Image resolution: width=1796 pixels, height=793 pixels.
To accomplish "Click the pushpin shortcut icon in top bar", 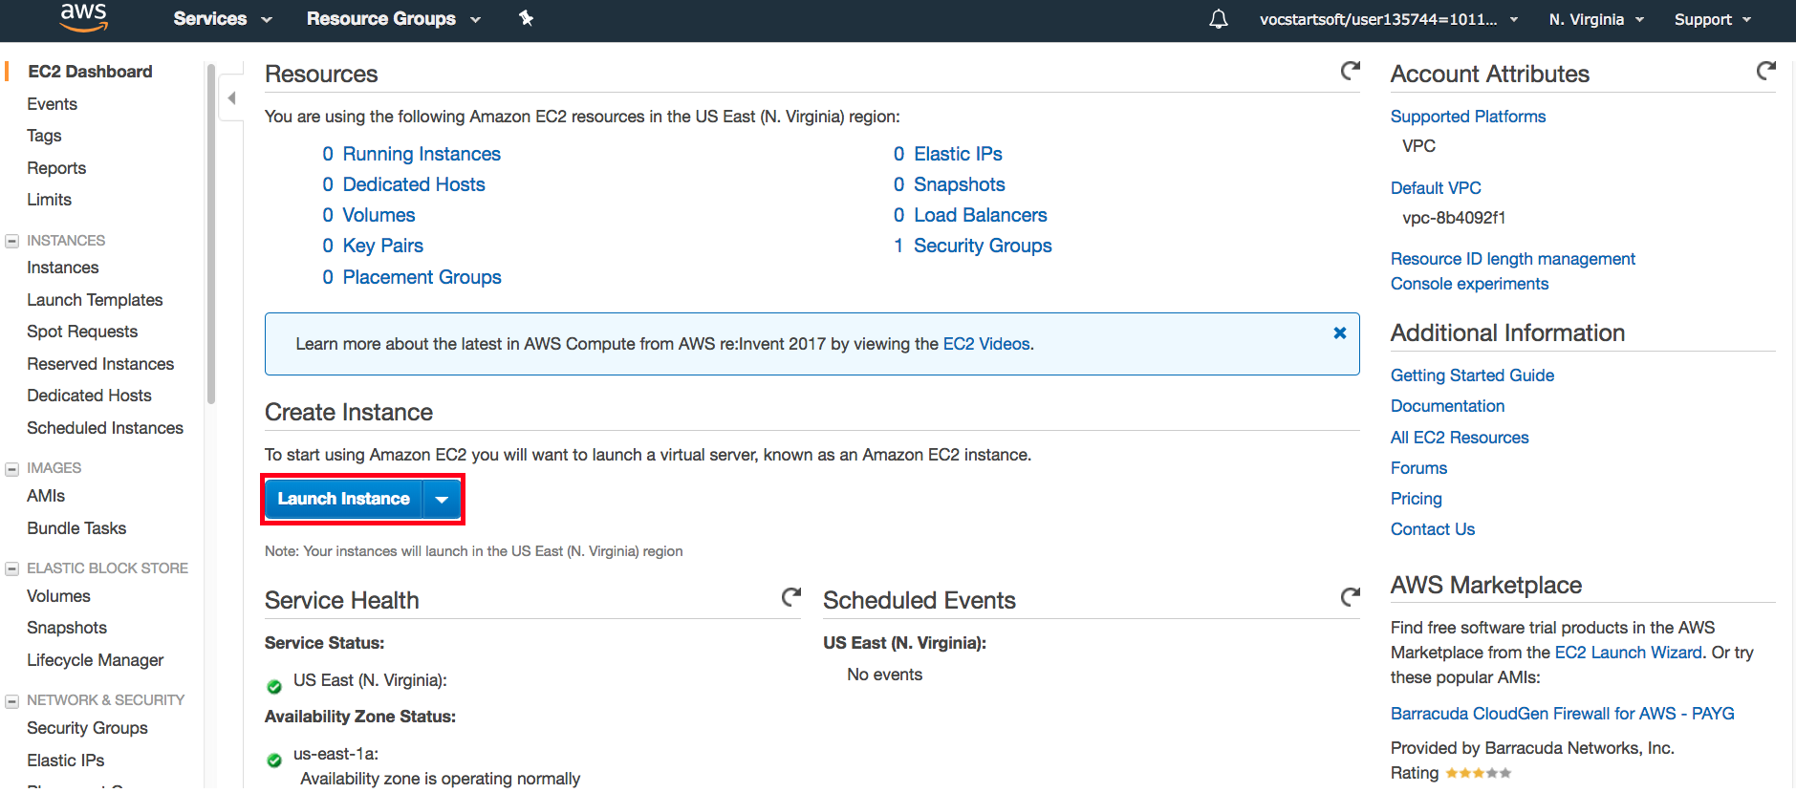I will tap(526, 18).
